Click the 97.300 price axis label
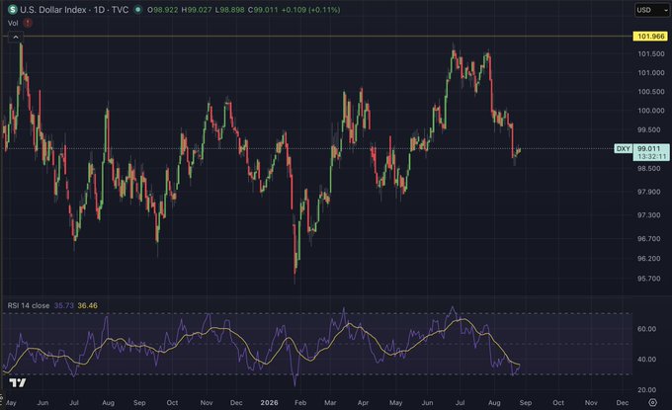672x410 pixels. pos(649,215)
